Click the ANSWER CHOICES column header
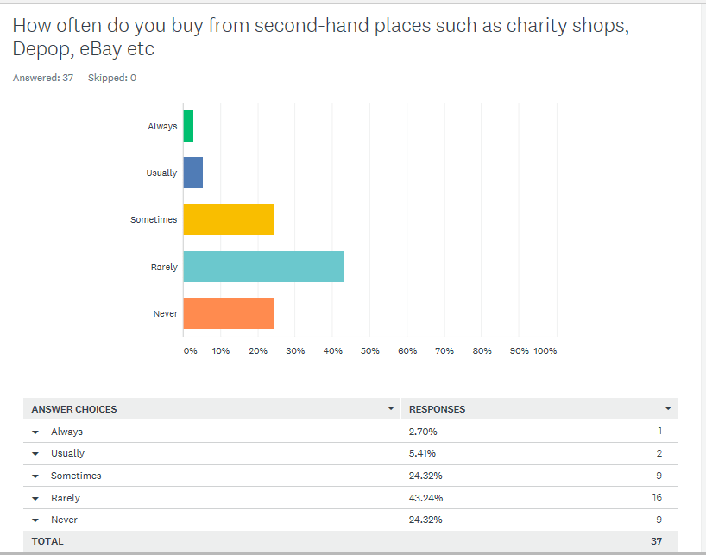 pyautogui.click(x=74, y=409)
